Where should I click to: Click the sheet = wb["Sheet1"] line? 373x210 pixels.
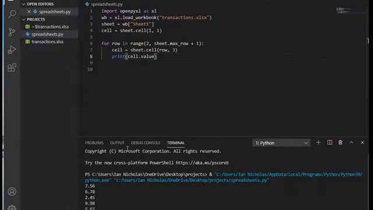[x=128, y=24]
